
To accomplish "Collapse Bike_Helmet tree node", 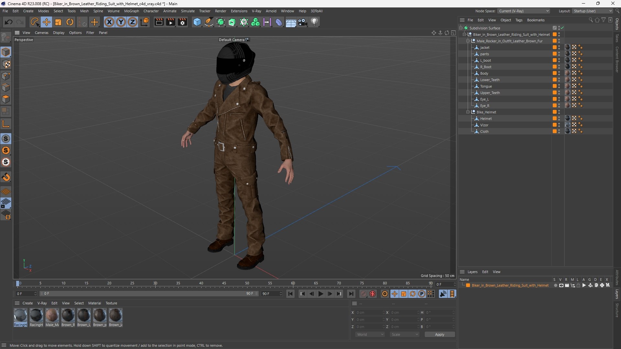I will tap(468, 112).
